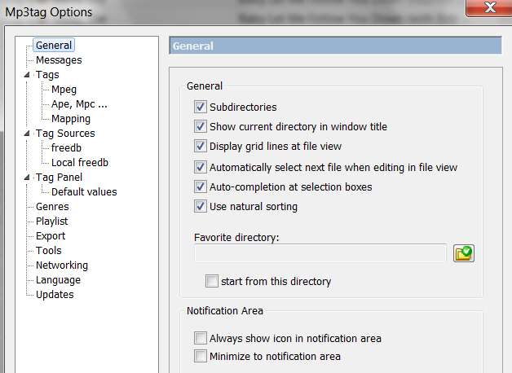Toggle the Subdirectories checkbox
This screenshot has width=512, height=373.
pyautogui.click(x=201, y=107)
